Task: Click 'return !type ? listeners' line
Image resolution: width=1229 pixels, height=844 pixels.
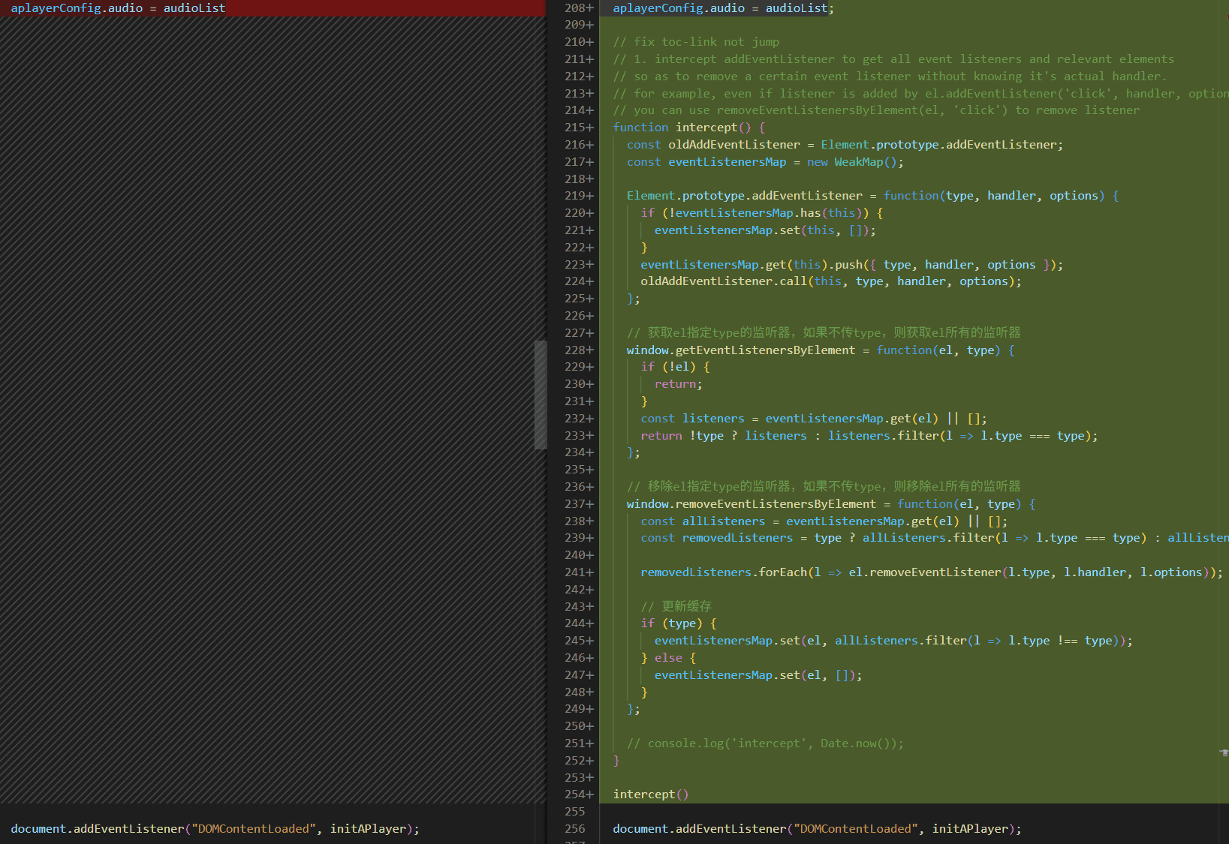Action: (869, 436)
